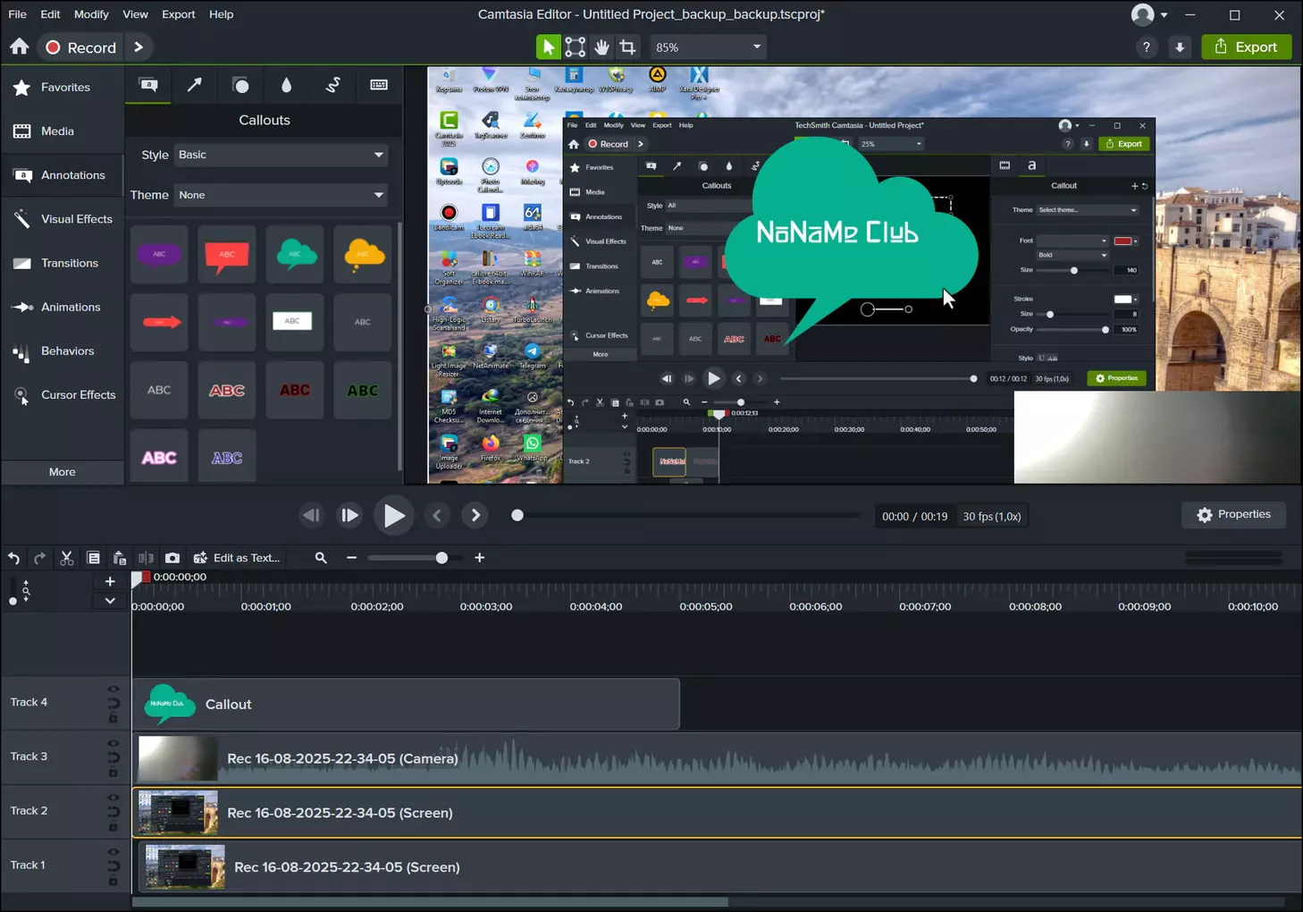Open the File menu
The width and height of the screenshot is (1303, 912).
pyautogui.click(x=17, y=14)
